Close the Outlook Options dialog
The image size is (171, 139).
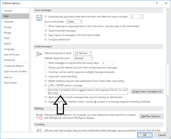(166, 3)
